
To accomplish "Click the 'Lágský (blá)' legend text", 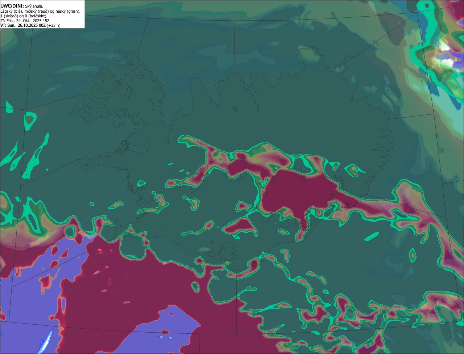I will click(x=11, y=12).
